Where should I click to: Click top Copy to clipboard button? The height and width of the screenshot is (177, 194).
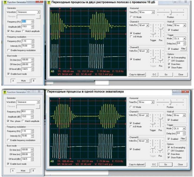pos(137,75)
